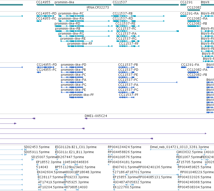Select transcript prominin-like-RA
214x191 pixels.
tap(84, 21)
